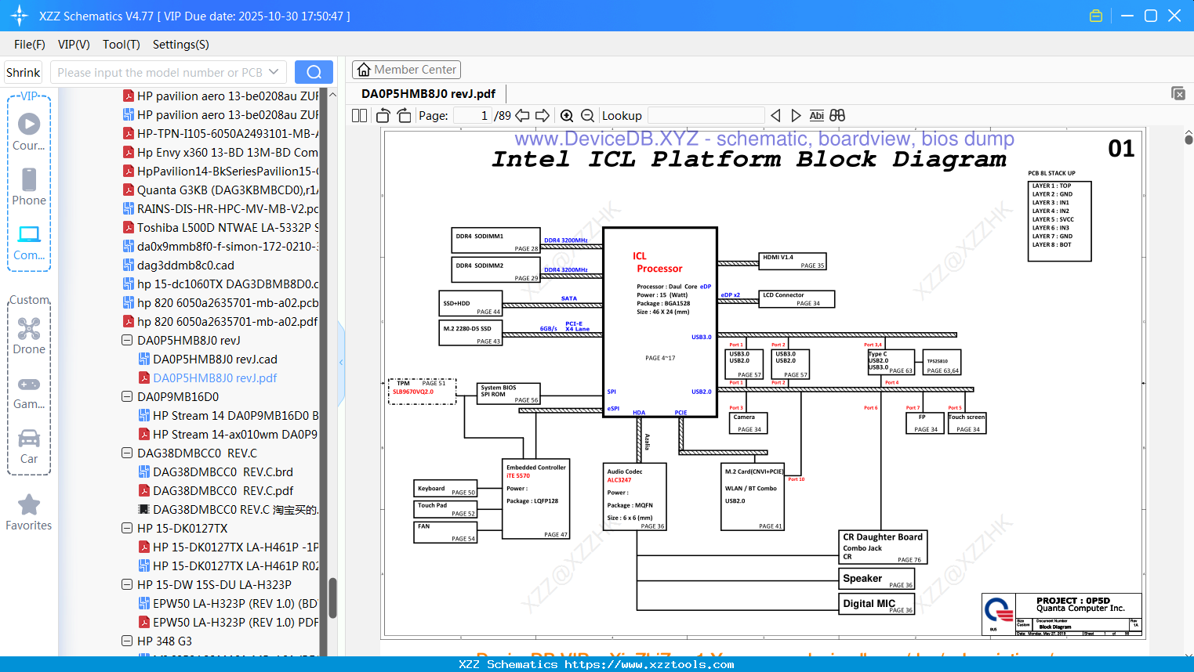Open the File(F) menu
The height and width of the screenshot is (672, 1194).
(x=30, y=45)
